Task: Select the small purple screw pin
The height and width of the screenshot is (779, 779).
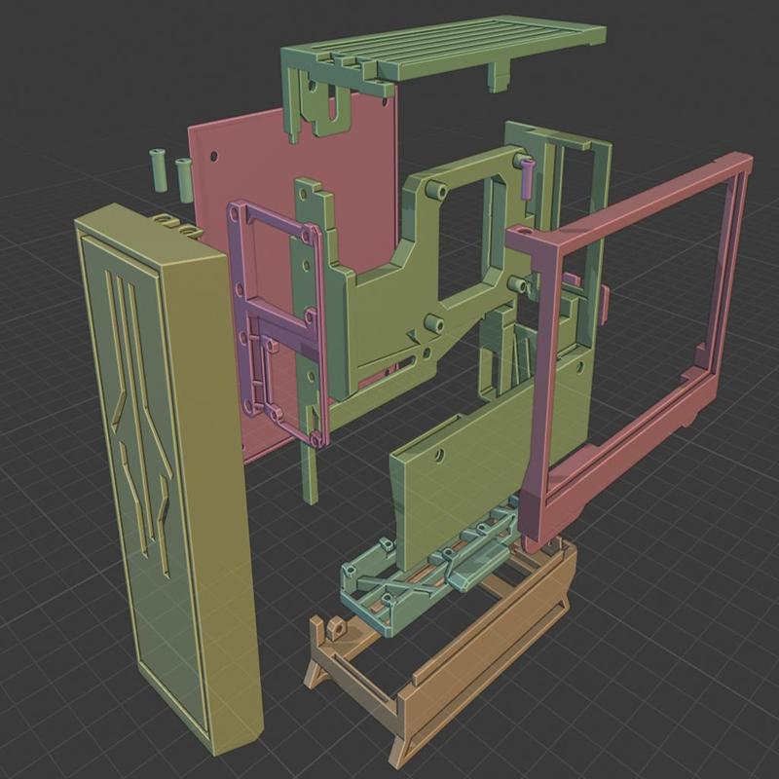Action: click(x=527, y=177)
